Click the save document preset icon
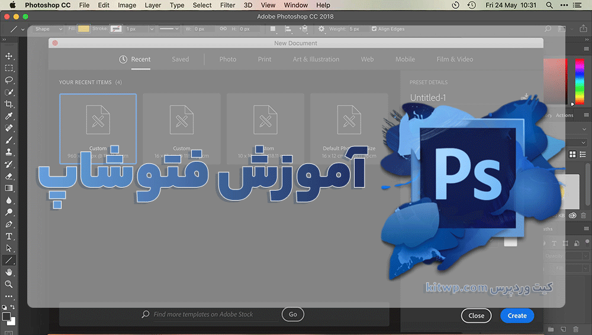592x335 pixels. click(525, 97)
